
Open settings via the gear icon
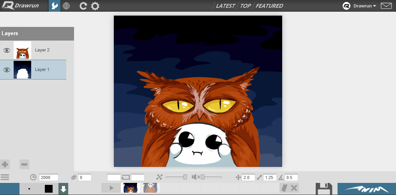(x=95, y=6)
